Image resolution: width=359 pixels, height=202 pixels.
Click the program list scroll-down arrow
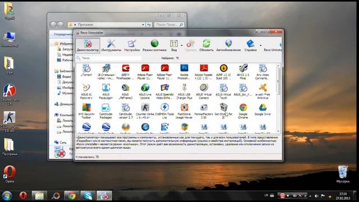point(278,131)
